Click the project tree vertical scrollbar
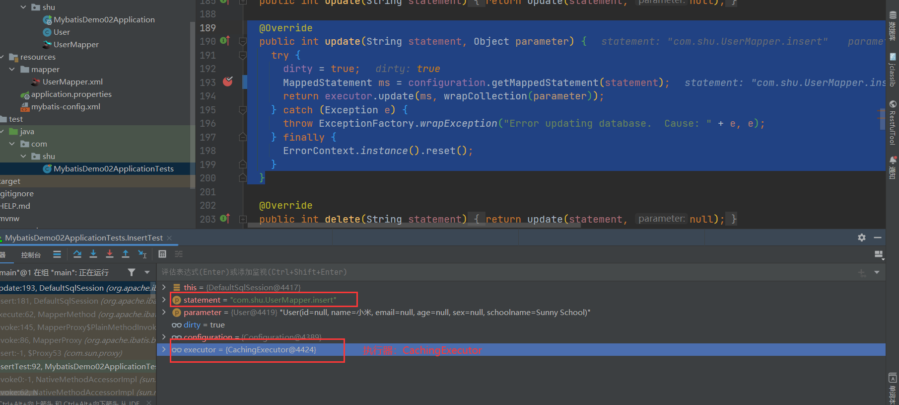 point(193,104)
